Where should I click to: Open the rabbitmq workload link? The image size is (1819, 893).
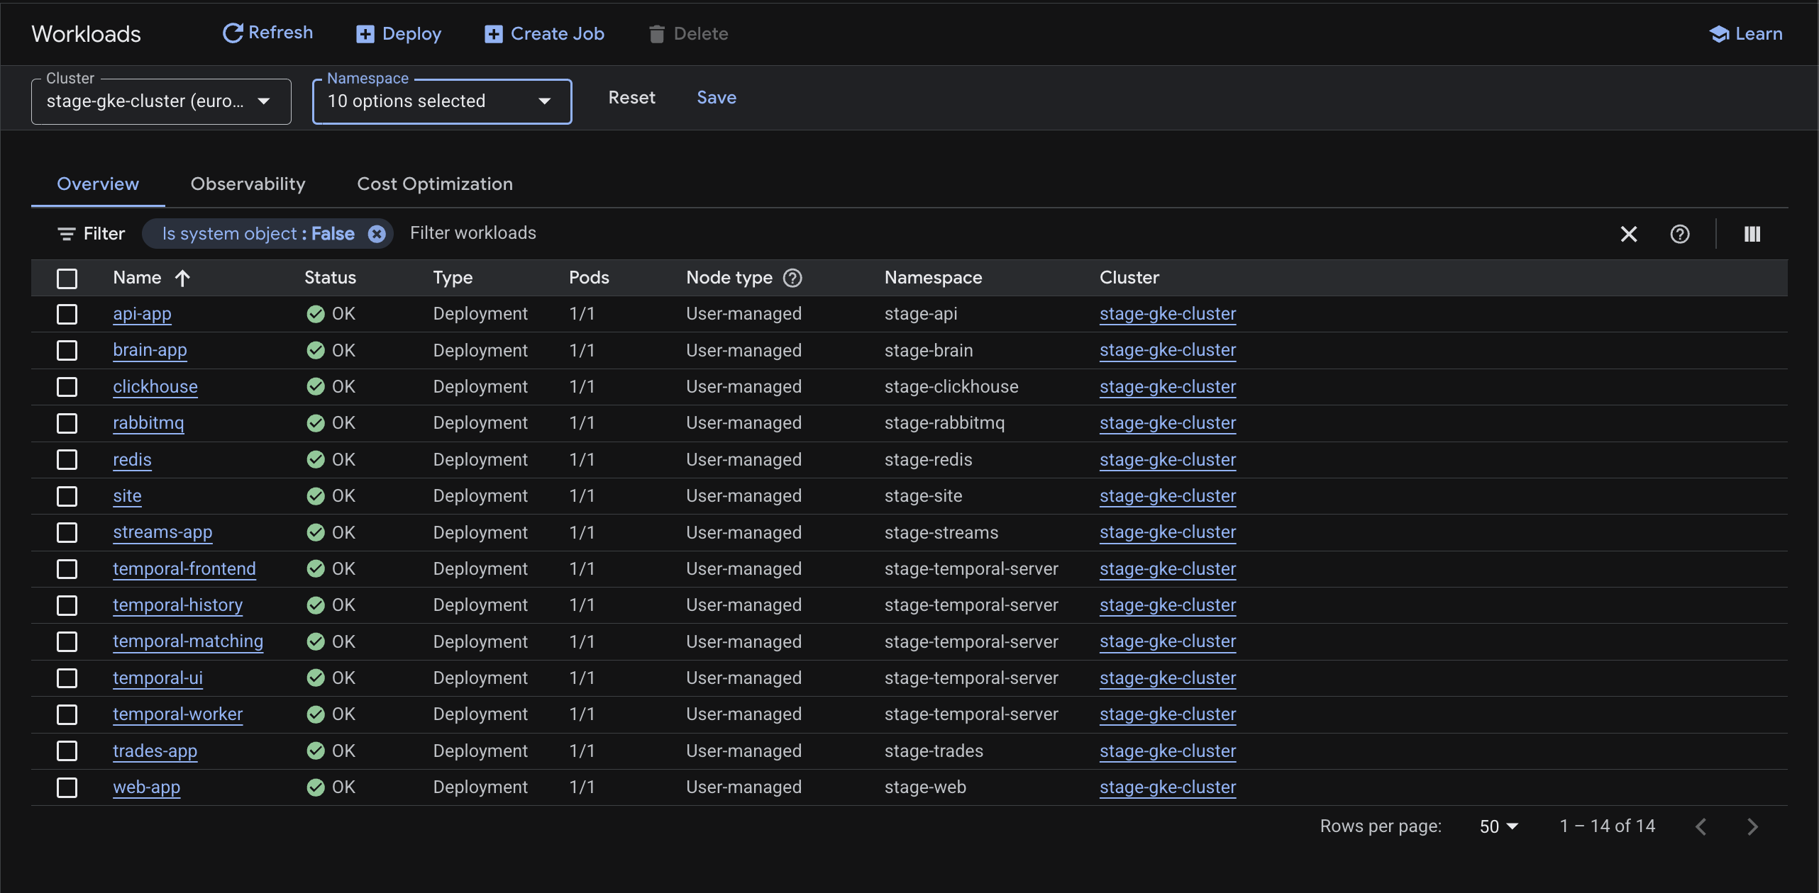pos(148,423)
